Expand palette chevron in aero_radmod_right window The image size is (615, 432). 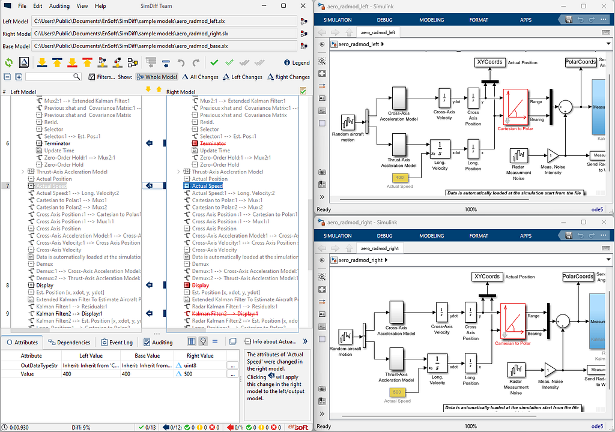[x=322, y=413]
